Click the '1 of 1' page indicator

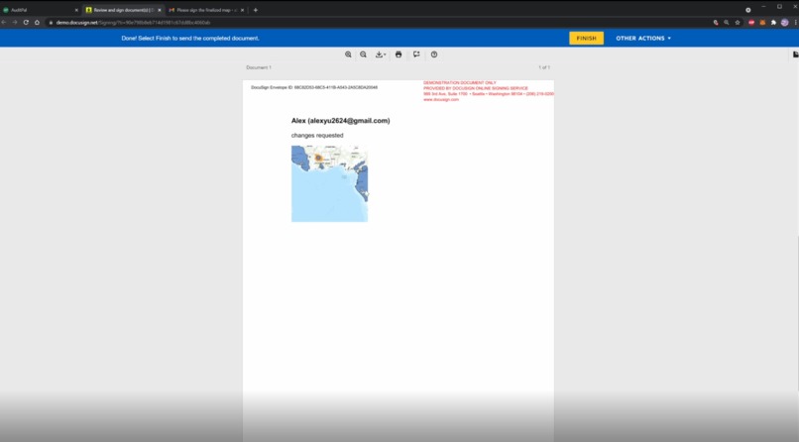tap(544, 67)
